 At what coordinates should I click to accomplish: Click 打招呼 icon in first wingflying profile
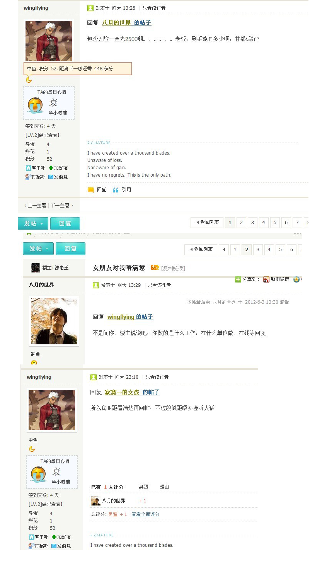coord(28,177)
